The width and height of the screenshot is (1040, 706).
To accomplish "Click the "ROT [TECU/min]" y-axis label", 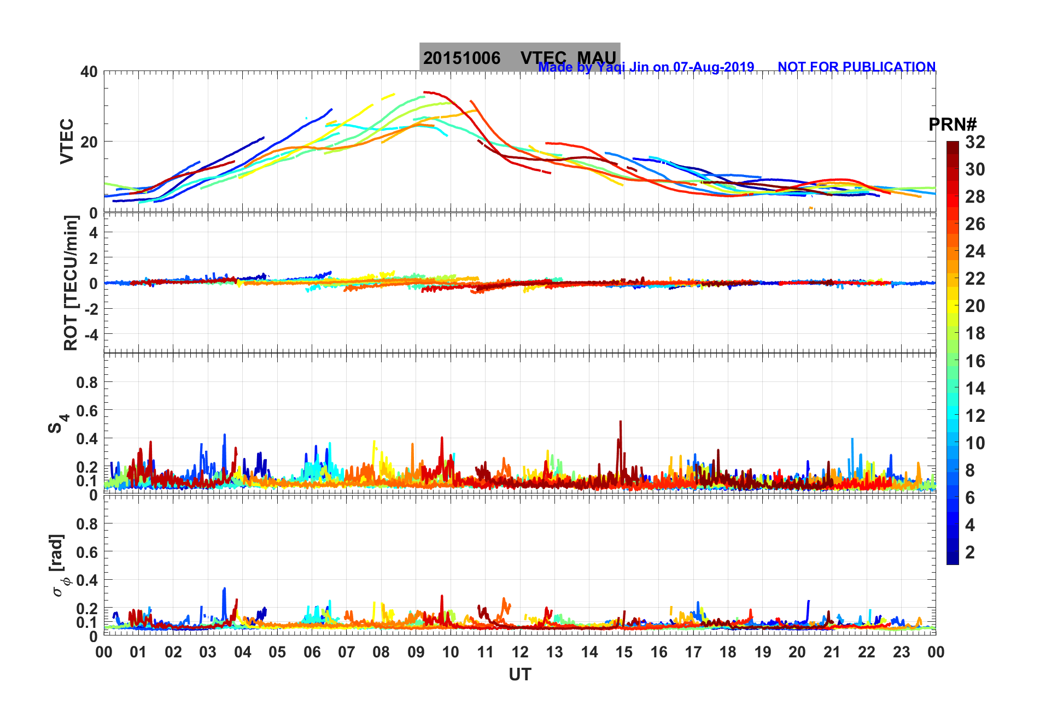I will click(x=71, y=283).
